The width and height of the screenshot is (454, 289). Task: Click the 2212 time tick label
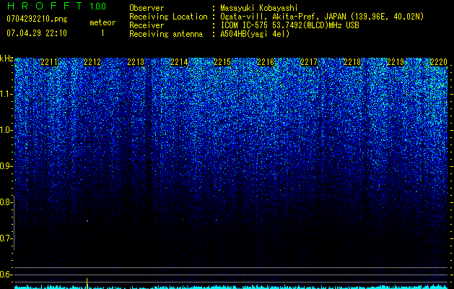pyautogui.click(x=92, y=62)
